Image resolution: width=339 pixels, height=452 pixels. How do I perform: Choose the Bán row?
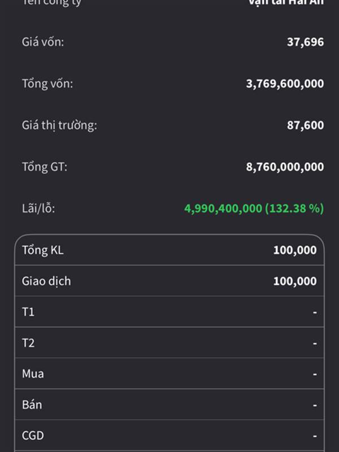coord(169,405)
